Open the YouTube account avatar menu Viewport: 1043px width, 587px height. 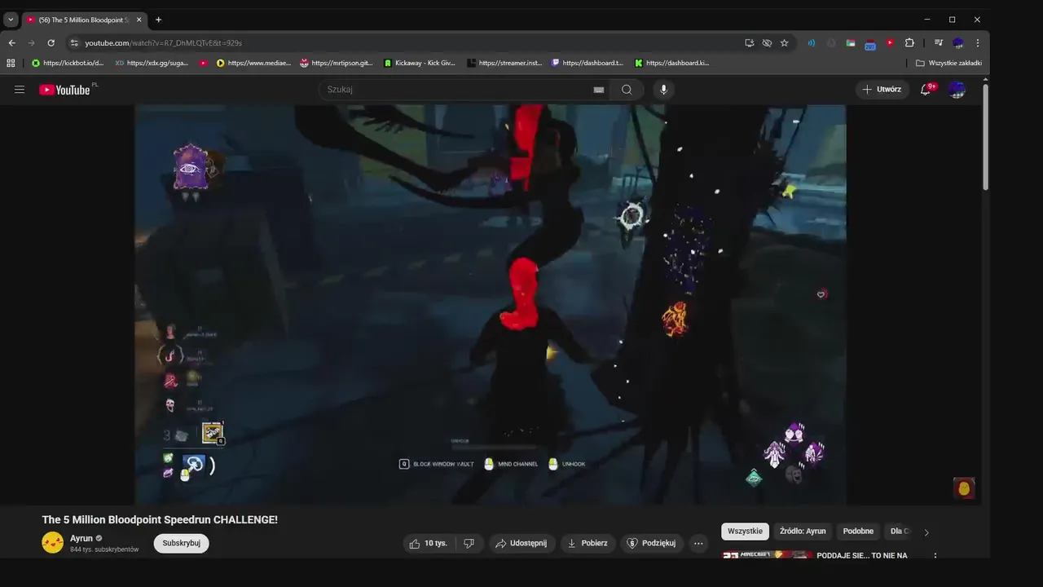pos(957,90)
